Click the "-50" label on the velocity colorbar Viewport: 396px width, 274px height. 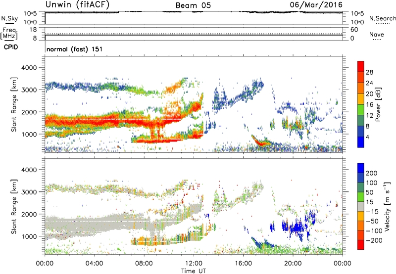click(x=372, y=221)
